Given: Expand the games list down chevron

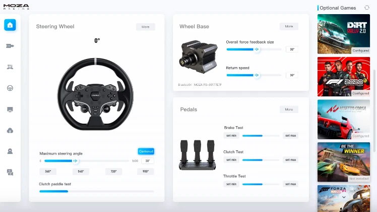Looking at the screenshot, I should click(x=344, y=197).
